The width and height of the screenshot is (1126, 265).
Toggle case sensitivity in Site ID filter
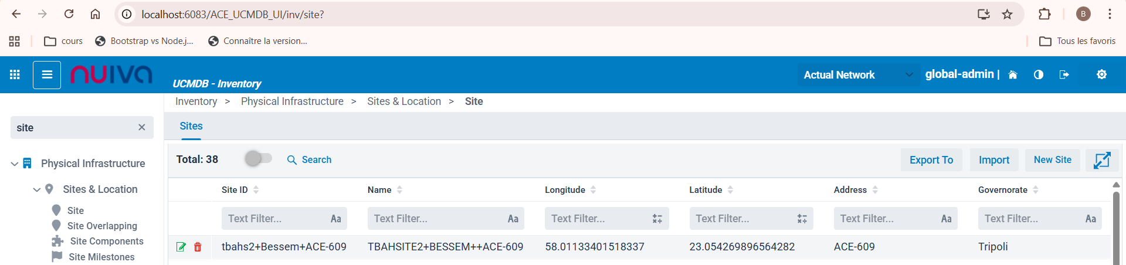(x=335, y=219)
